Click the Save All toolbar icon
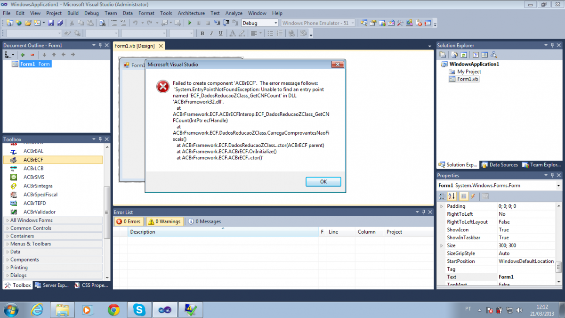This screenshot has height=318, width=565. point(60,23)
